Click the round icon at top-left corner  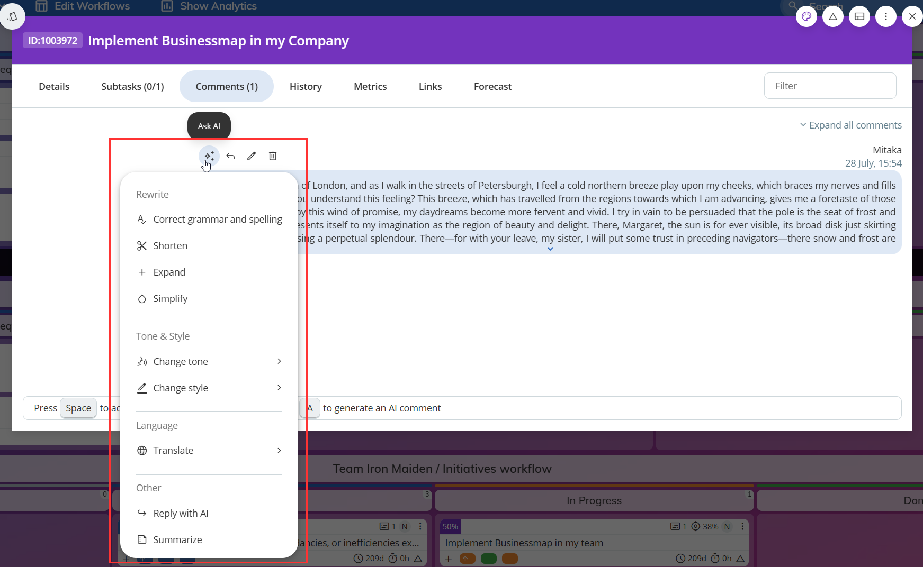[13, 16]
